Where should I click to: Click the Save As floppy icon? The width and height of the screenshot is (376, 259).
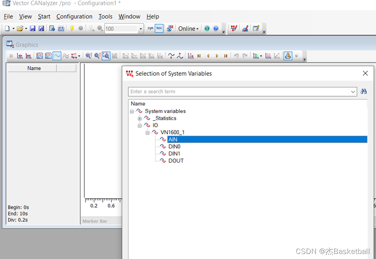(x=41, y=28)
